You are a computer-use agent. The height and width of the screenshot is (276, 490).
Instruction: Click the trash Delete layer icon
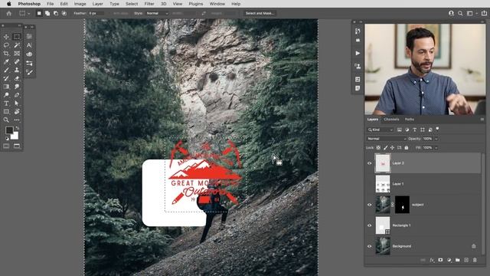tap(475, 260)
